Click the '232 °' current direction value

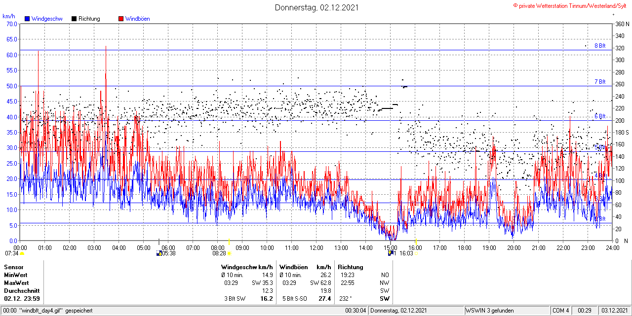347,298
